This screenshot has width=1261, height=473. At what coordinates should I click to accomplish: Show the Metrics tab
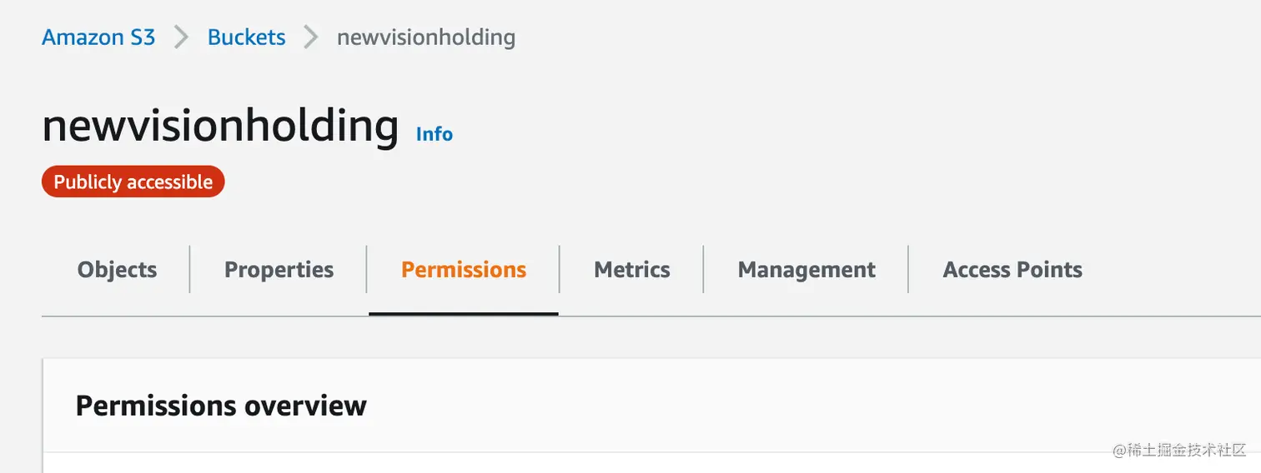(x=631, y=270)
